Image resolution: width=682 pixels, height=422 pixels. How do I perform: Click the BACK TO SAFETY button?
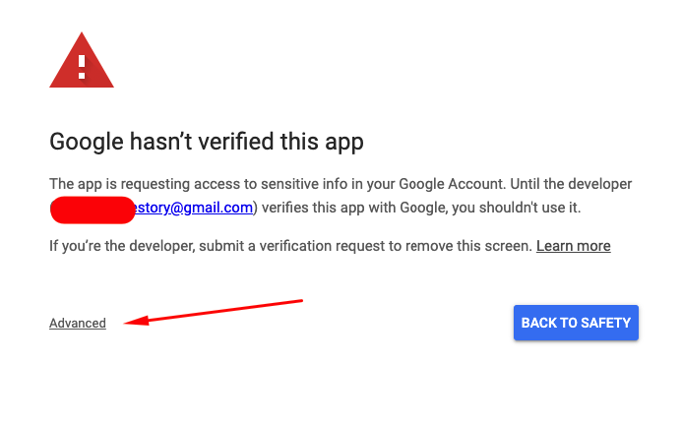[576, 323]
